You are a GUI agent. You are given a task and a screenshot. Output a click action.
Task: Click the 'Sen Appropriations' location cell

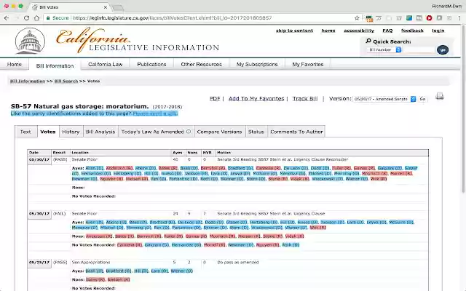pos(91,263)
